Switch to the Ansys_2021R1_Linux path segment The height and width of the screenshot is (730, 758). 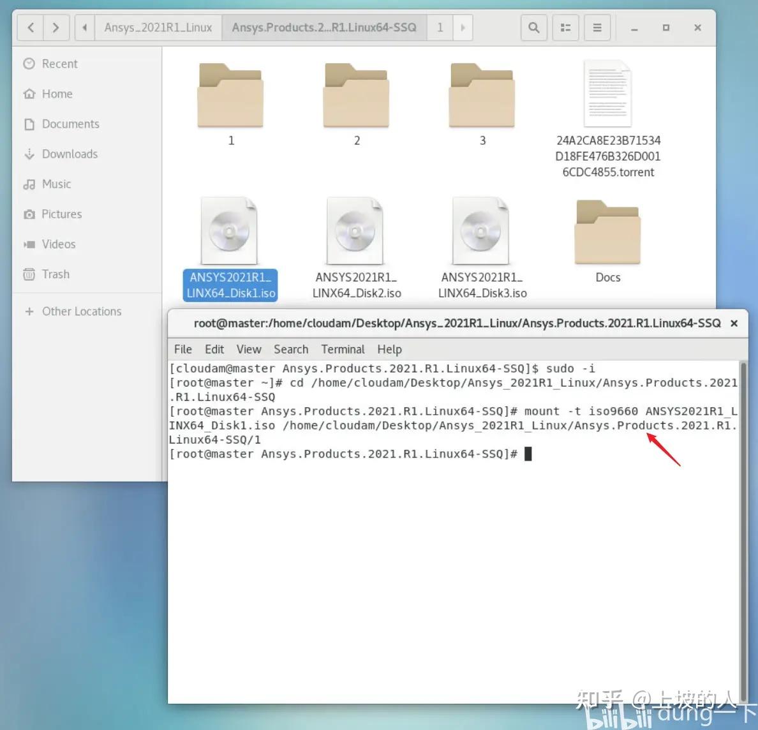click(x=158, y=27)
